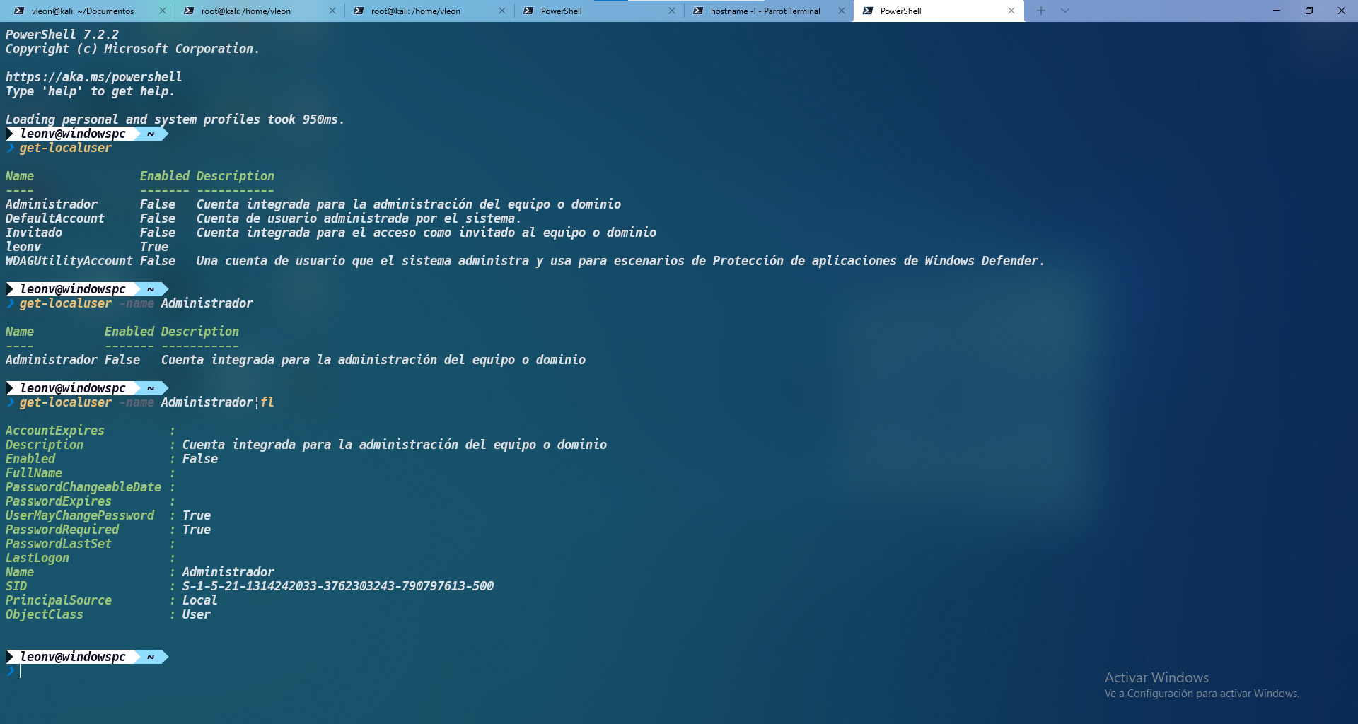Click the https://aka.ms/powershell link
The height and width of the screenshot is (724, 1358).
[x=93, y=77]
